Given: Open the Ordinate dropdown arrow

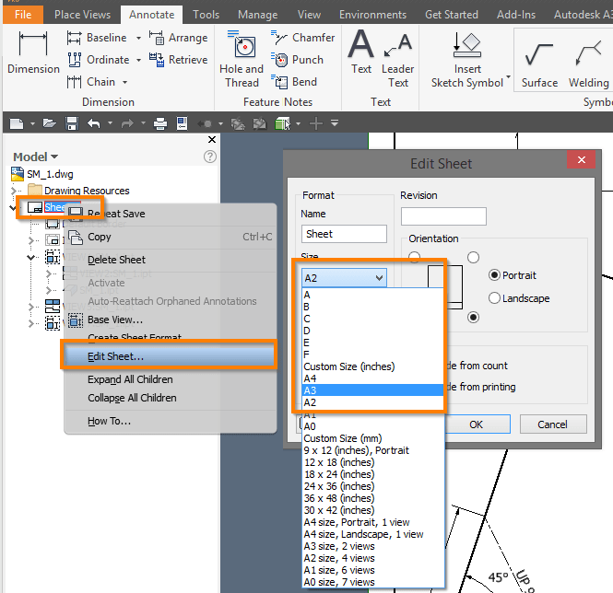Looking at the screenshot, I should (x=138, y=60).
